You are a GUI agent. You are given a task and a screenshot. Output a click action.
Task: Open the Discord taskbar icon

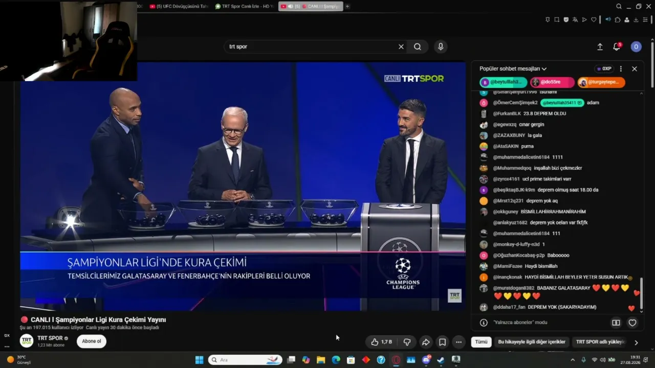point(426,360)
